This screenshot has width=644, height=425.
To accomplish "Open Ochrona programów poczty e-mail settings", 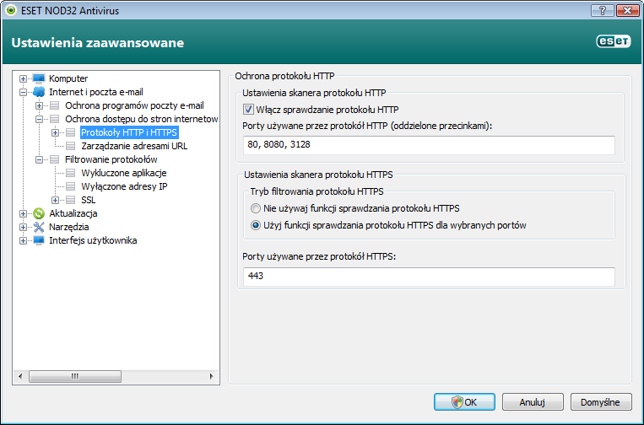I will pyautogui.click(x=134, y=105).
